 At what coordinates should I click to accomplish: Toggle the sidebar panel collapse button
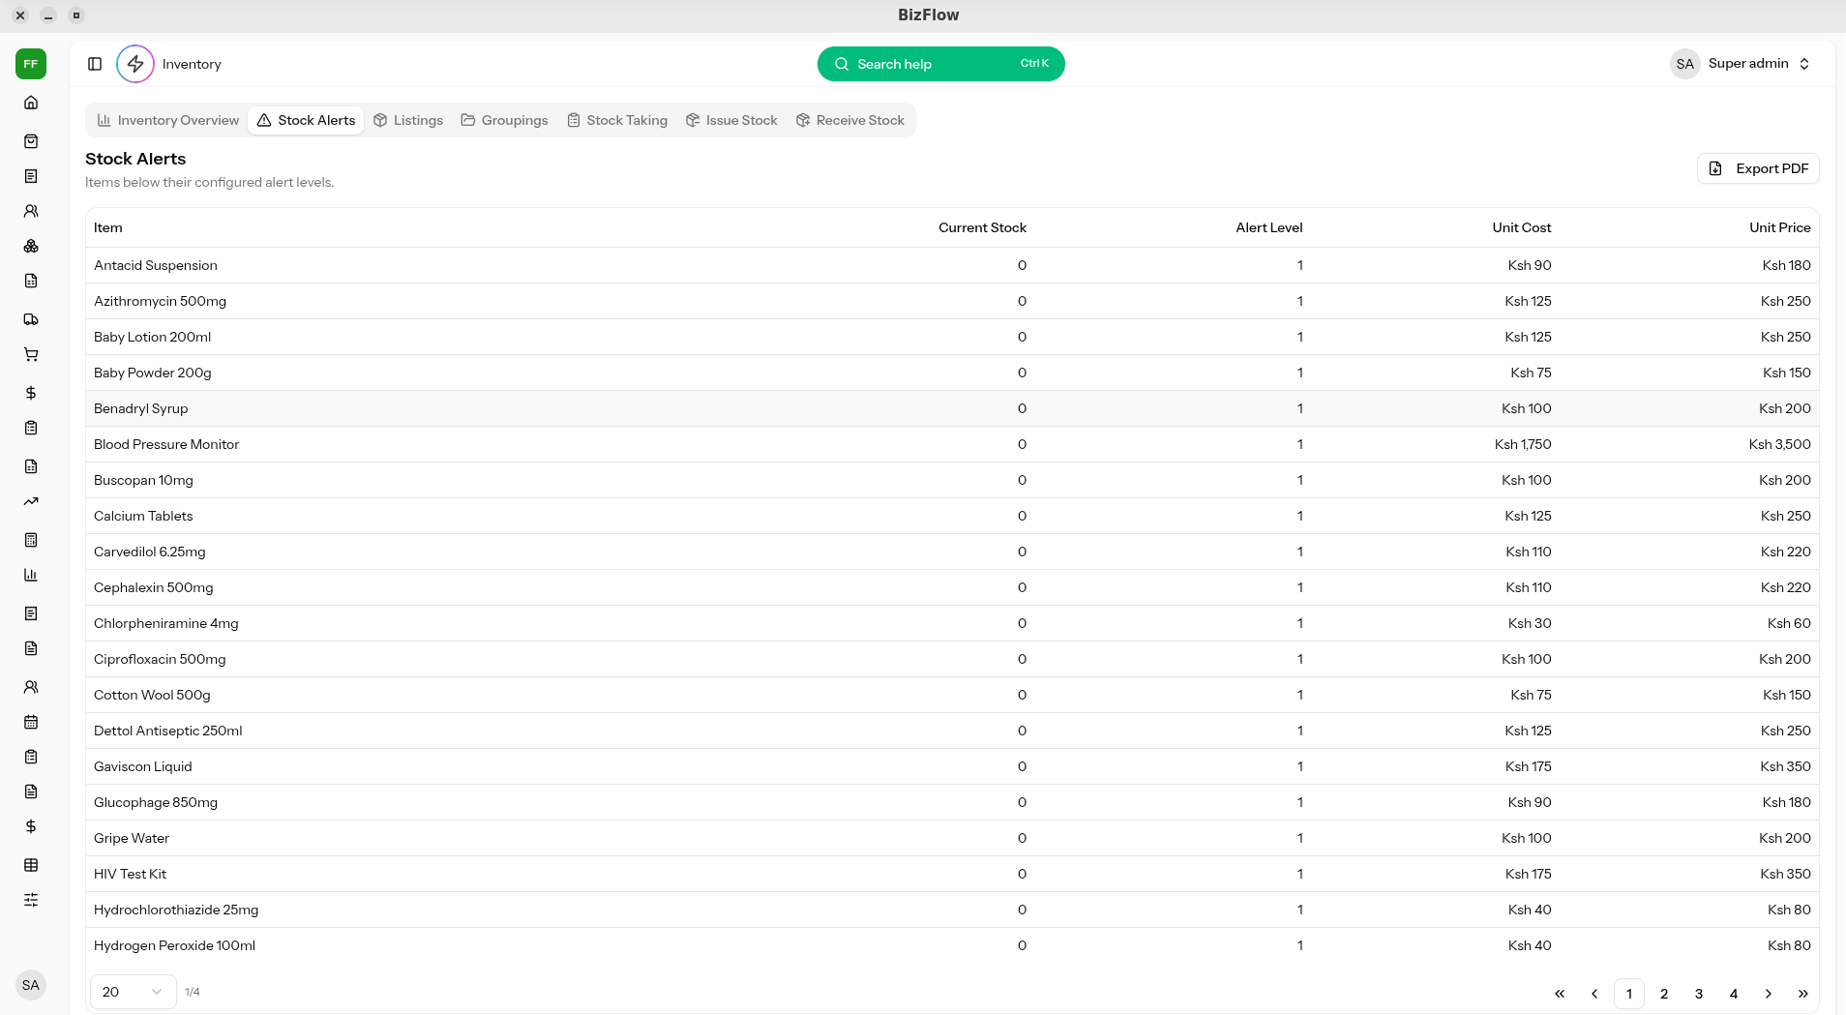point(95,64)
